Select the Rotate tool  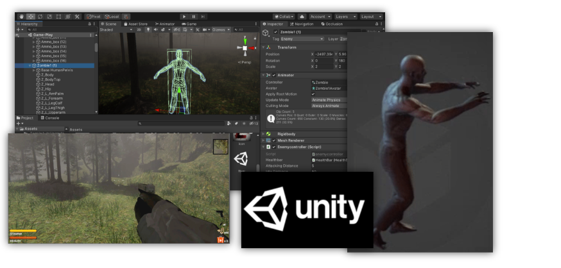coord(40,17)
